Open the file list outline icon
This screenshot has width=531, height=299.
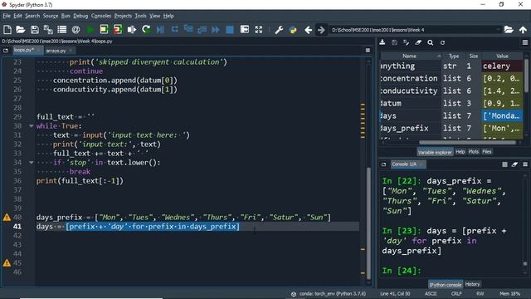click(62, 30)
